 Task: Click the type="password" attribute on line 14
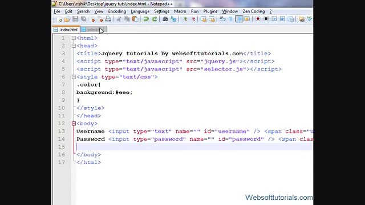point(160,139)
